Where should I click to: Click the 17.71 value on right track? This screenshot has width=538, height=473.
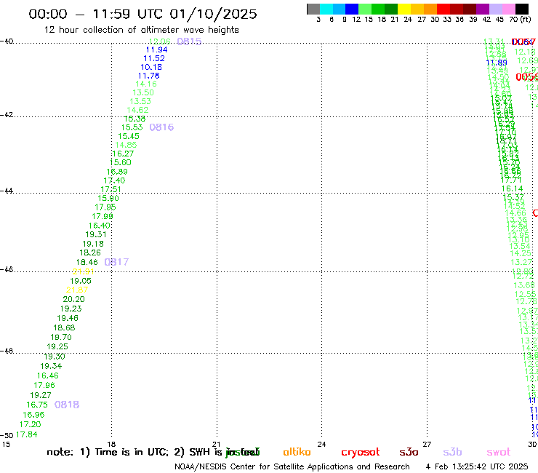pos(511,180)
